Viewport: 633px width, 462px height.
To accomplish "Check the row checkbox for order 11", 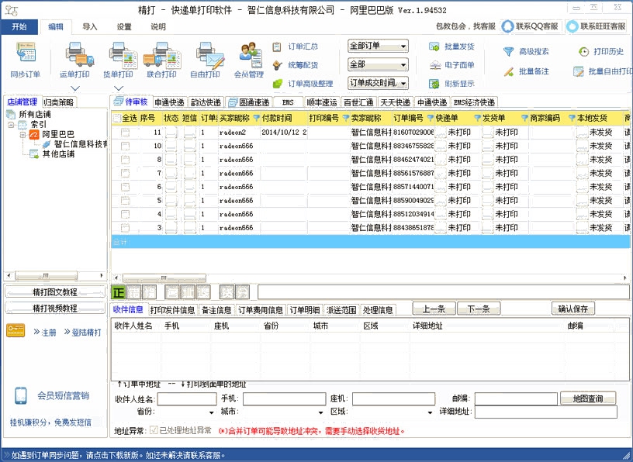I will (x=125, y=133).
